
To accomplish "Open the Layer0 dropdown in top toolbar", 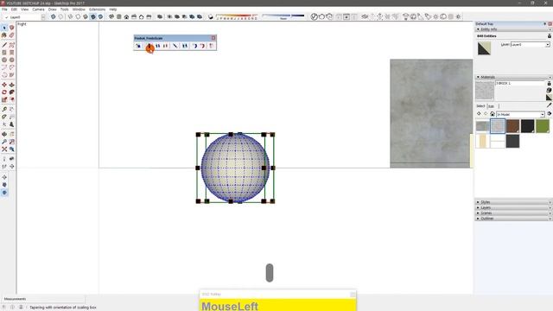I will pyautogui.click(x=43, y=17).
